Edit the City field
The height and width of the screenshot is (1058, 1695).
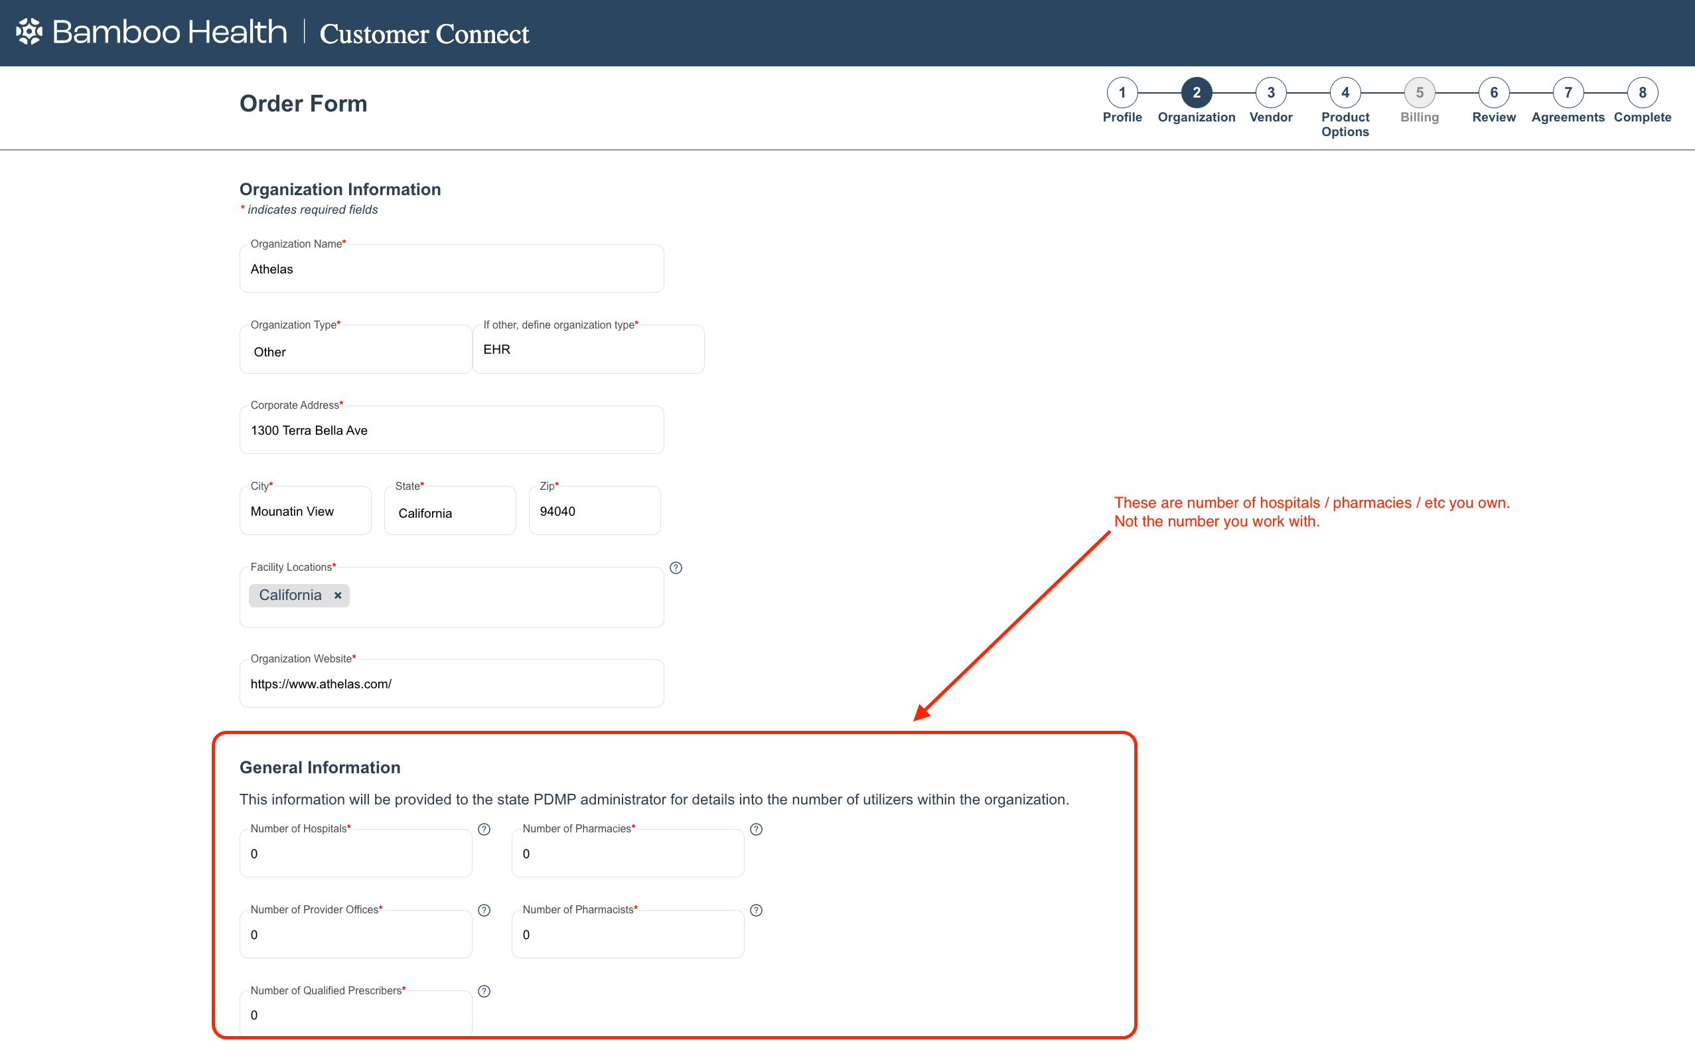(305, 511)
